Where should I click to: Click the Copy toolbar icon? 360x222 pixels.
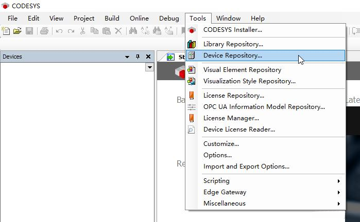pos(94,31)
